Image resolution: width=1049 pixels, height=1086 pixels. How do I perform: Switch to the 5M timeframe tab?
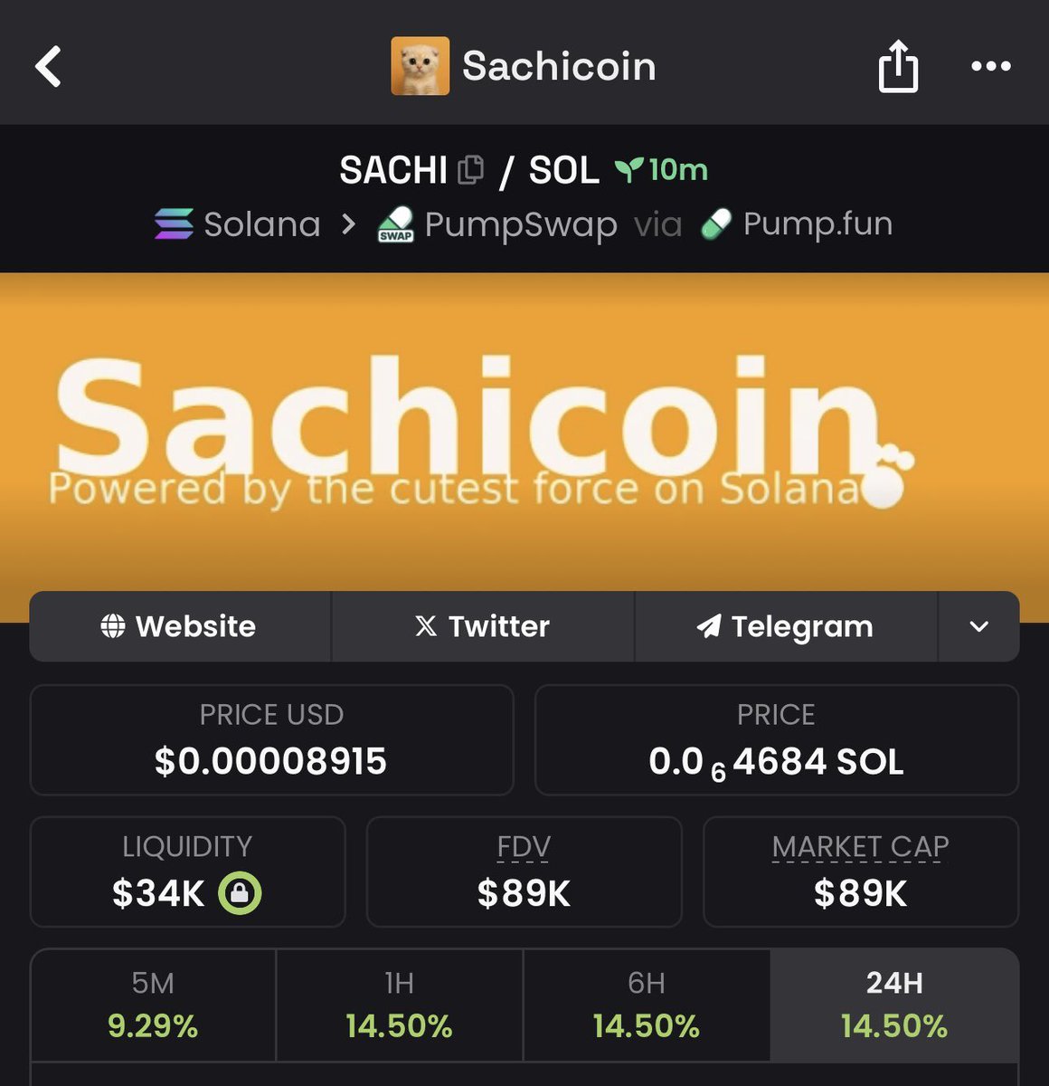pyautogui.click(x=153, y=1005)
